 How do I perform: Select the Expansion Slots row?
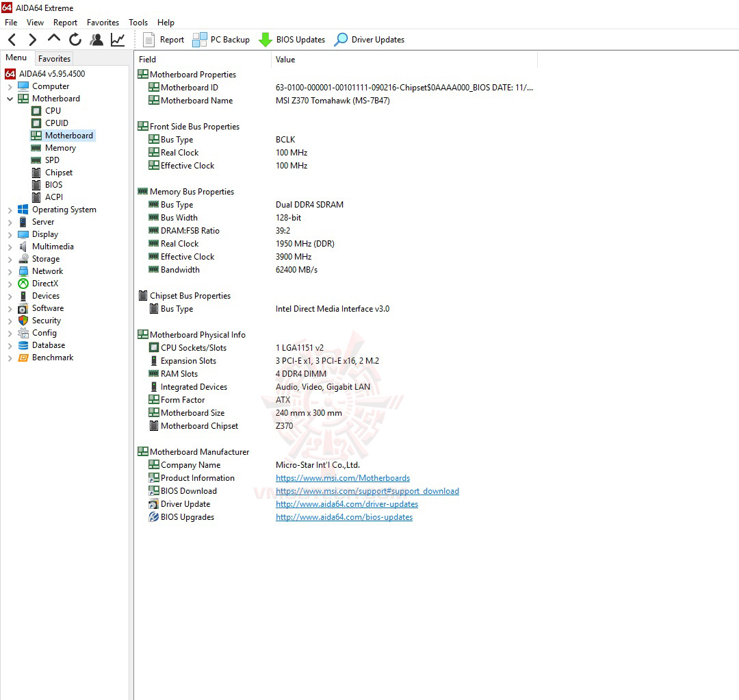(336, 361)
